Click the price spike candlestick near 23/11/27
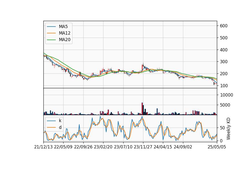 point(142,68)
